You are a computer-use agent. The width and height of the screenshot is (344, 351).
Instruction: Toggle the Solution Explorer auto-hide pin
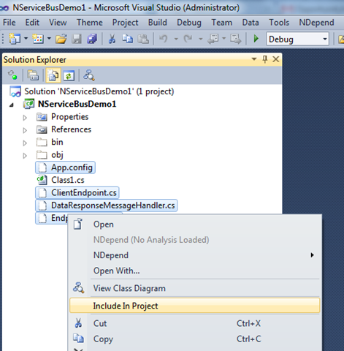[x=265, y=59]
